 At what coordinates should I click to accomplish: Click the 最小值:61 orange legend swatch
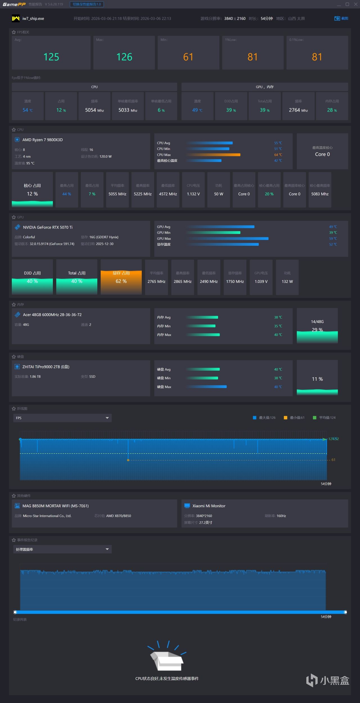click(285, 418)
